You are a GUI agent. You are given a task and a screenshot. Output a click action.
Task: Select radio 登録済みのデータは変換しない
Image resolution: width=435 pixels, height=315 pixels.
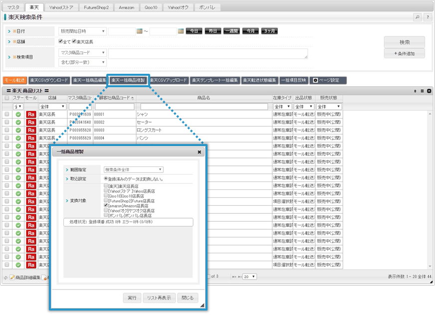[106, 178]
